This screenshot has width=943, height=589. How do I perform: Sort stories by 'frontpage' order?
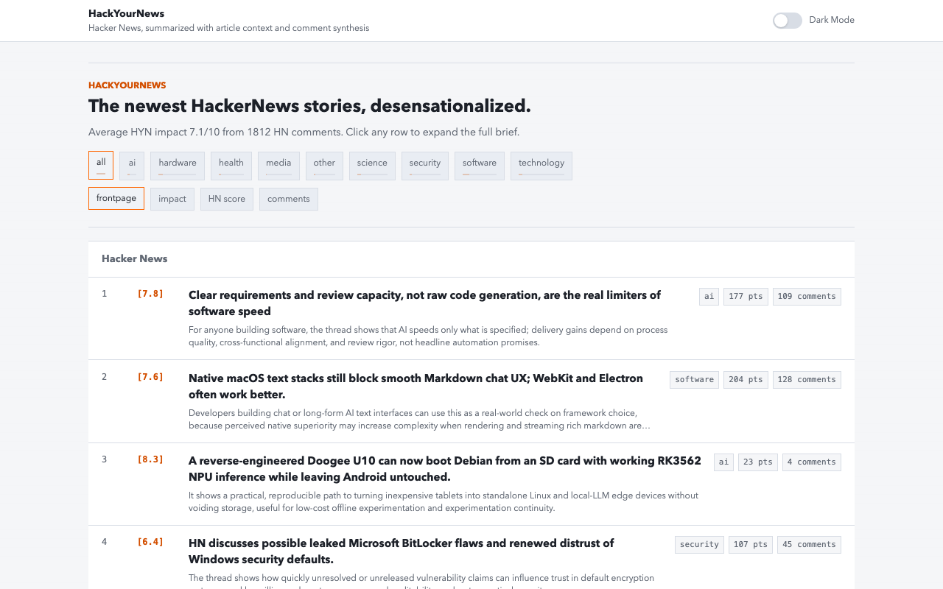point(116,199)
